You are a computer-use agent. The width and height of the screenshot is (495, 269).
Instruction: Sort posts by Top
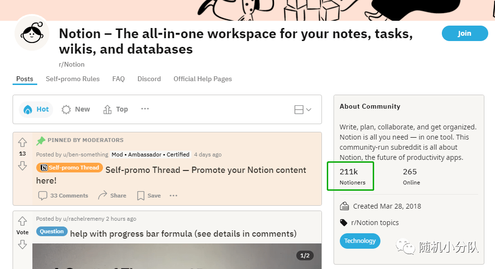116,110
